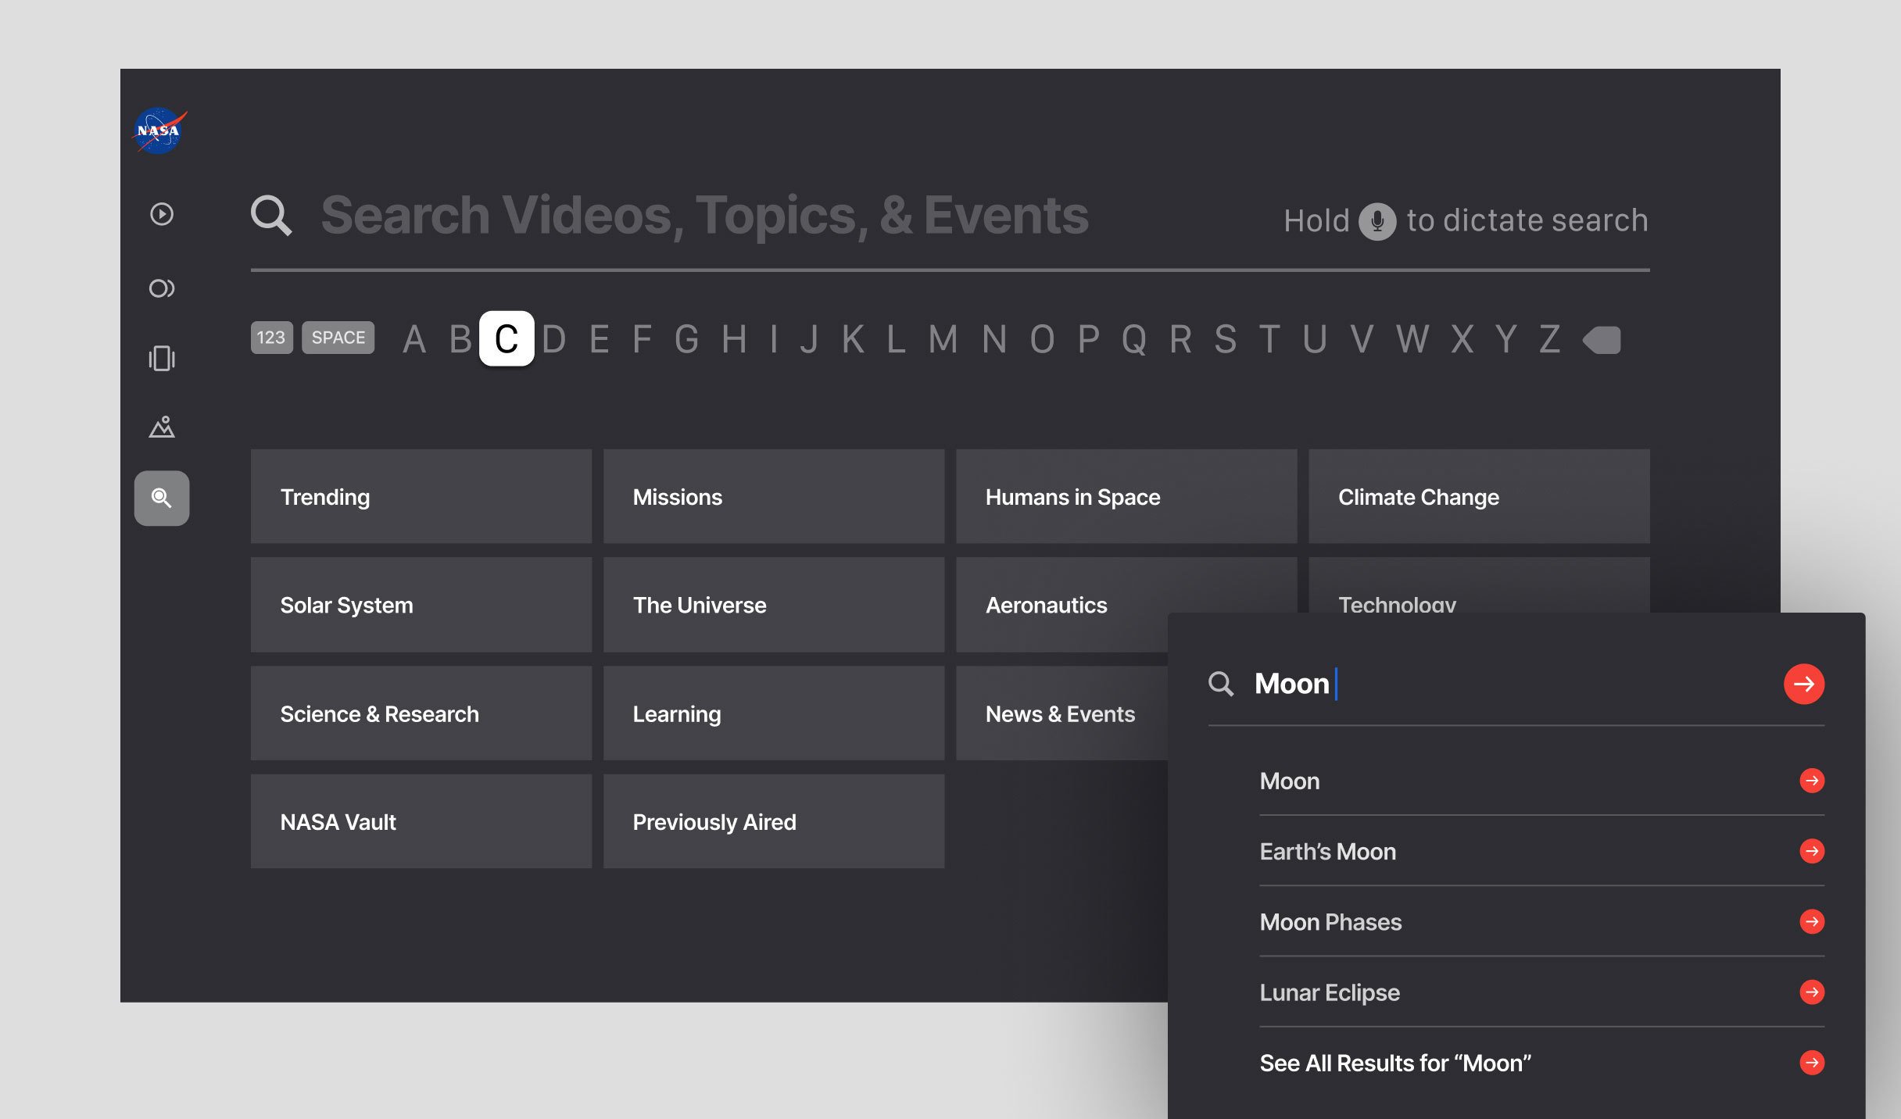Select the letter P key

[1089, 339]
